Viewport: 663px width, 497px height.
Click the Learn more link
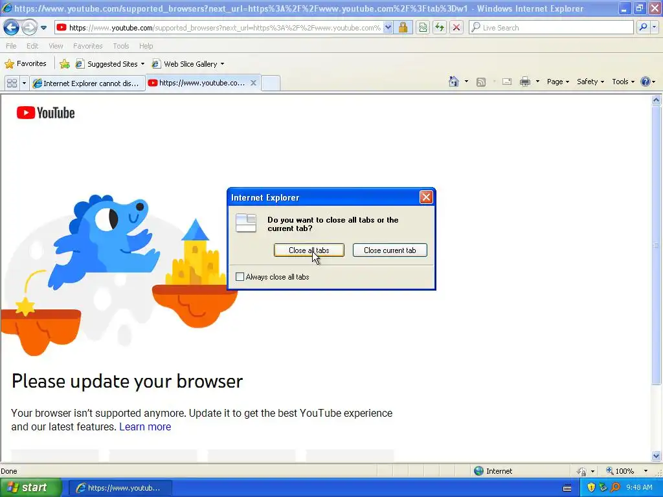point(145,427)
